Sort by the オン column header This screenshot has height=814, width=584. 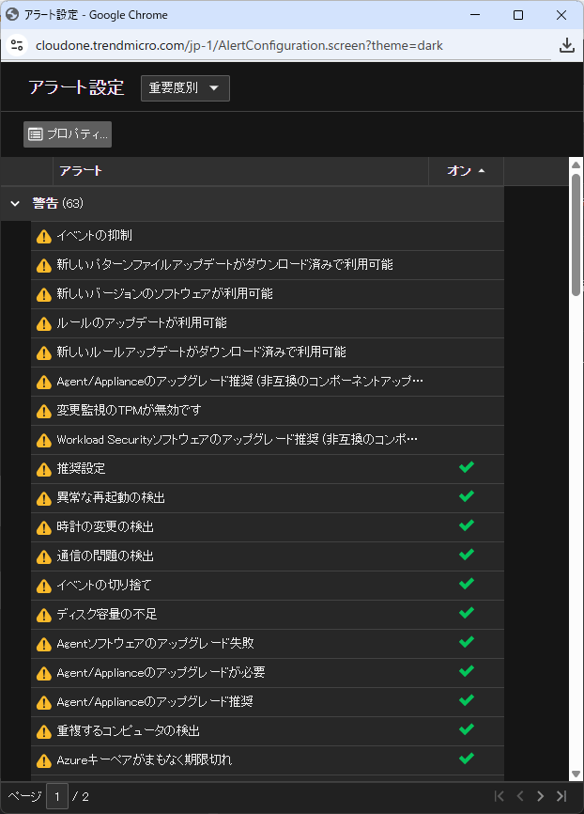pyautogui.click(x=466, y=171)
